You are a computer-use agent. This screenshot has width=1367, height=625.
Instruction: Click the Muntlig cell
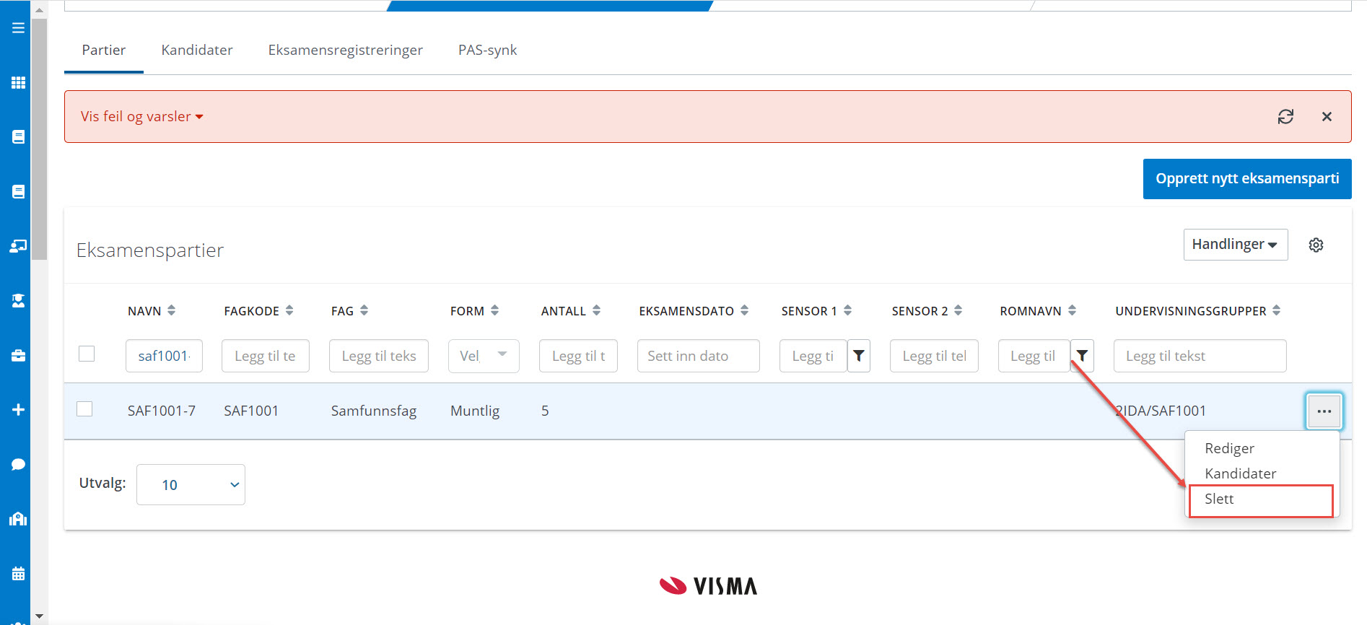pyautogui.click(x=475, y=411)
